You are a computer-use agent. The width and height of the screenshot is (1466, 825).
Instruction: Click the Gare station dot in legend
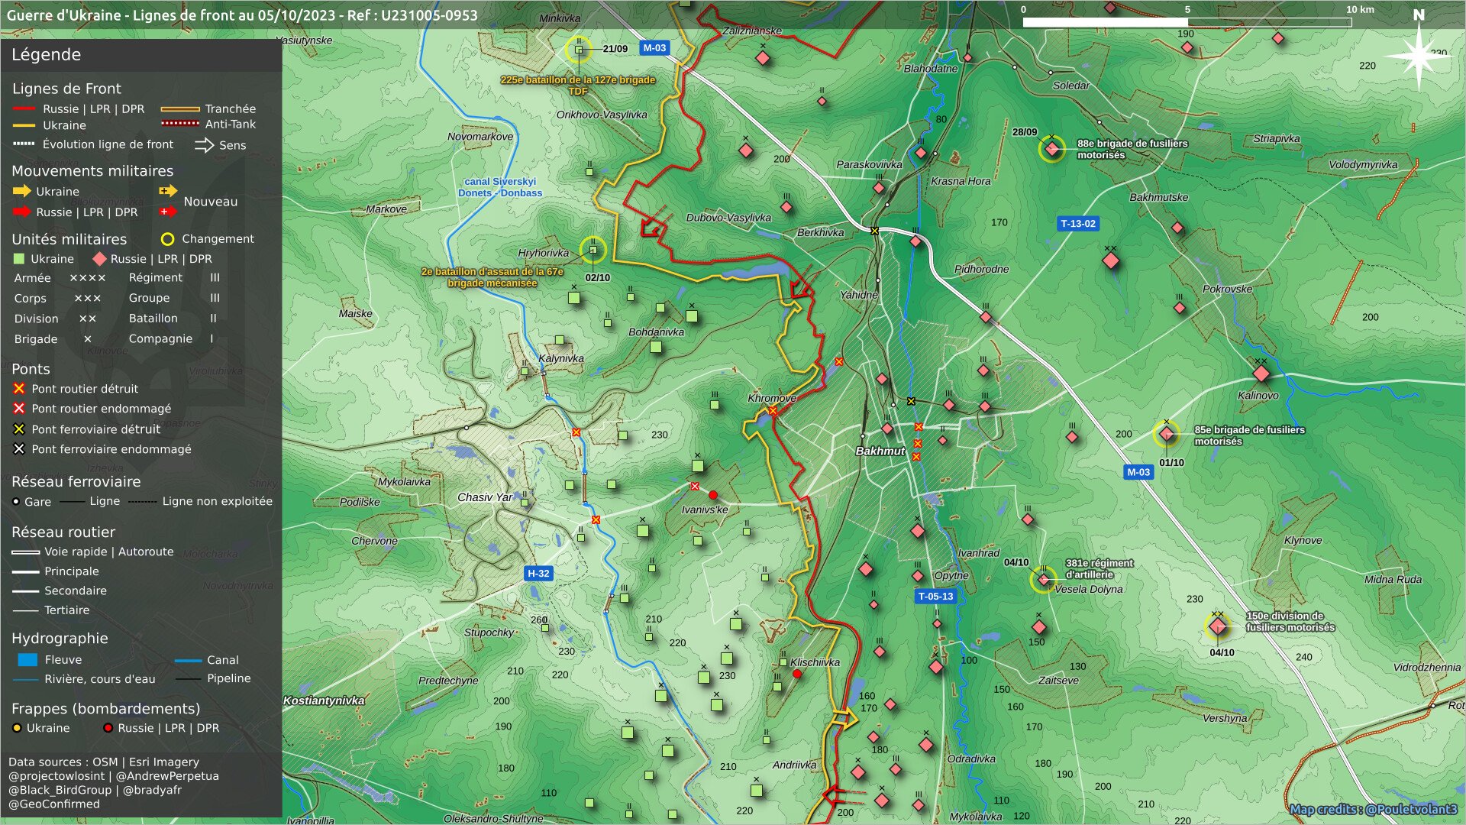16,502
